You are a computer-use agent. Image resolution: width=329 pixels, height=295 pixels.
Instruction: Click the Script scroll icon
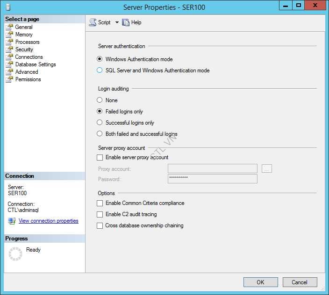tap(93, 22)
